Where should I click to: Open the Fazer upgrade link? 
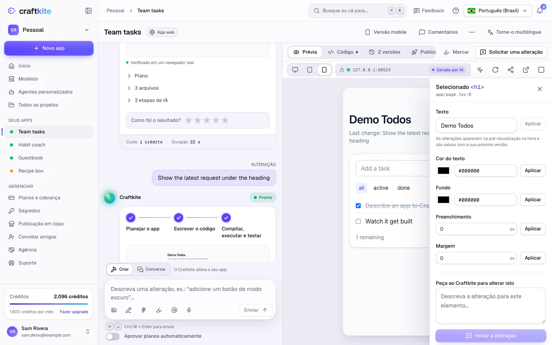point(74,312)
